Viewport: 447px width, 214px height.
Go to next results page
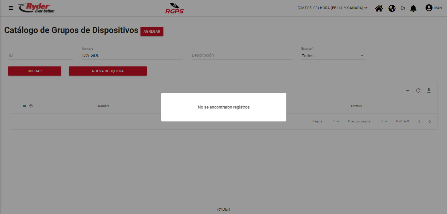pyautogui.click(x=430, y=121)
